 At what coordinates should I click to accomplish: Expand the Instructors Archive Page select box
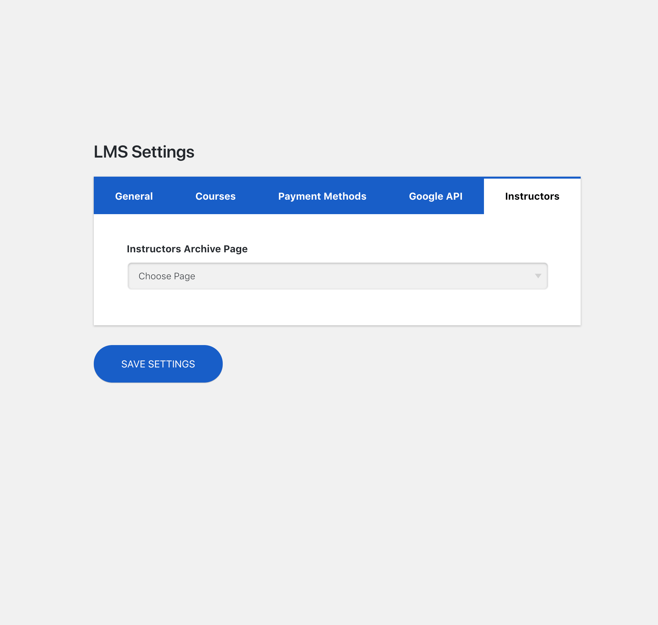(337, 276)
